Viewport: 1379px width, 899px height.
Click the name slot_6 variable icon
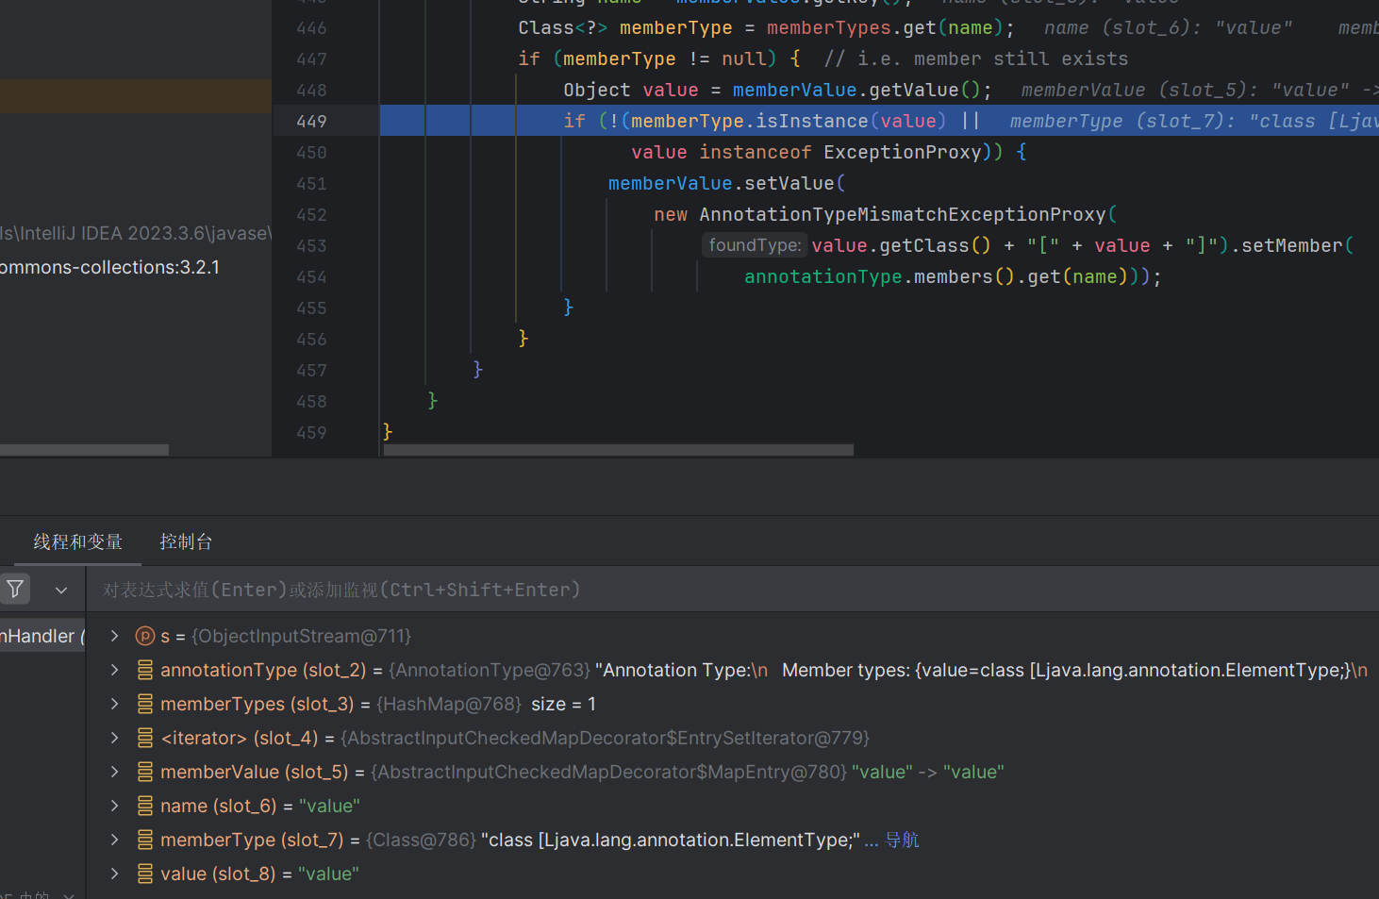pos(145,807)
